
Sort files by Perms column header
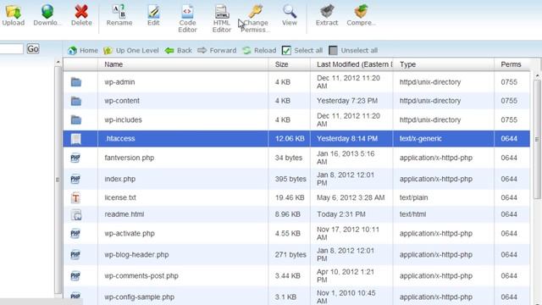(x=511, y=64)
